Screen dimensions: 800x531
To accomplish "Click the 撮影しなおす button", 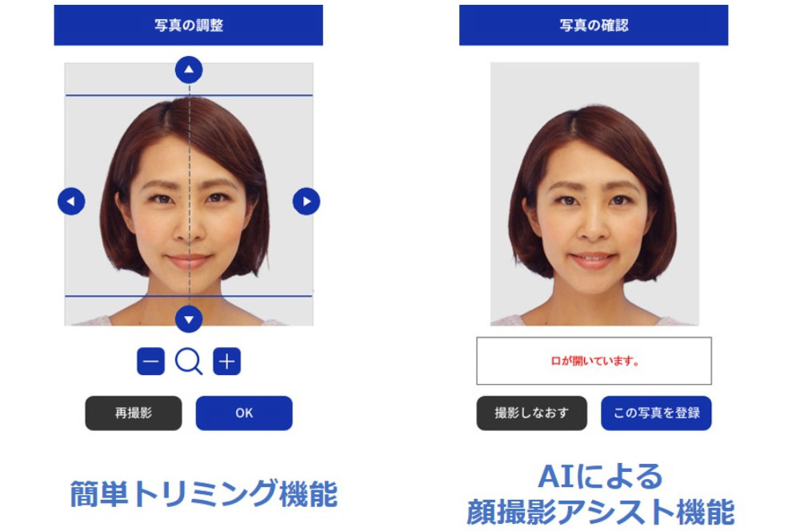I will tap(532, 413).
